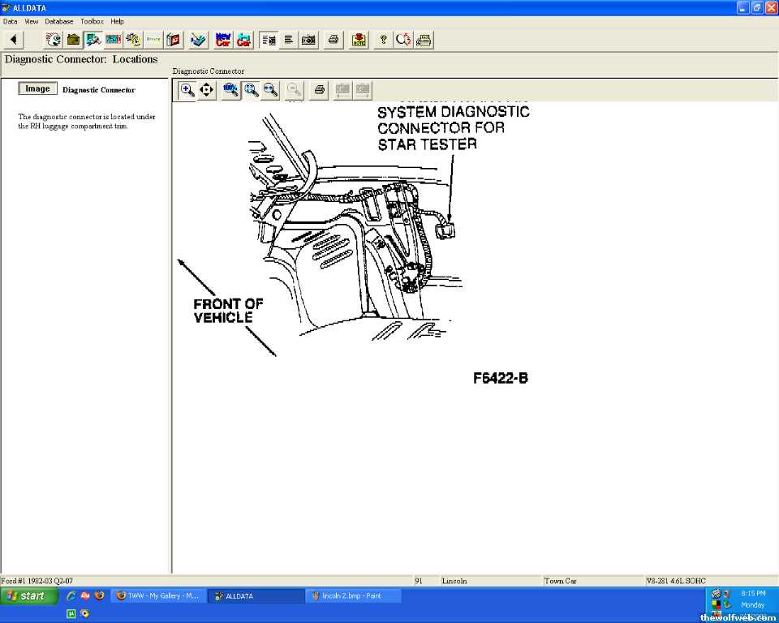
Task: Zoom the diagram to 100%
Action: click(x=231, y=90)
